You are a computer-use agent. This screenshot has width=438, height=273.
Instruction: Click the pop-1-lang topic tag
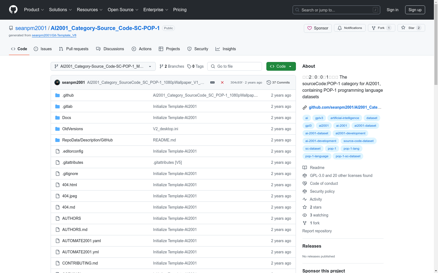(351, 149)
